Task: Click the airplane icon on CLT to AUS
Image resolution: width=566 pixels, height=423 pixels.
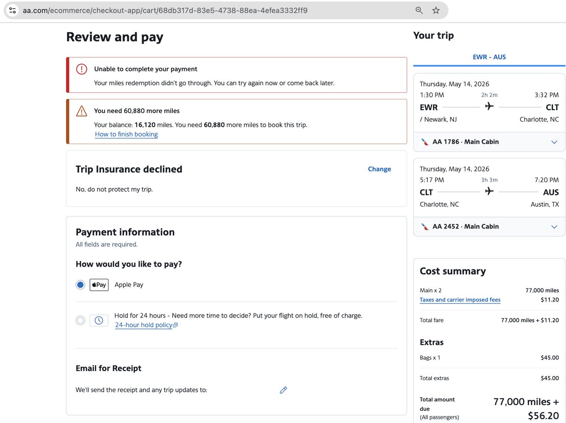Action: [489, 192]
